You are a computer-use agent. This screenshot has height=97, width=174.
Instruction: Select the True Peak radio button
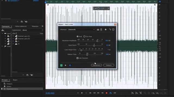(84, 36)
